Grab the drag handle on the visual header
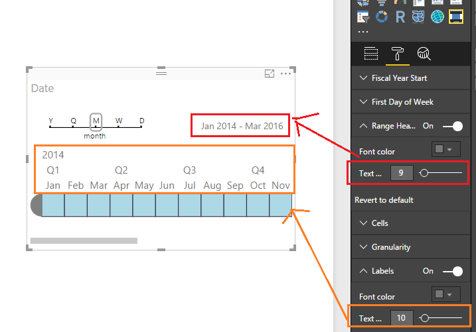 point(161,73)
